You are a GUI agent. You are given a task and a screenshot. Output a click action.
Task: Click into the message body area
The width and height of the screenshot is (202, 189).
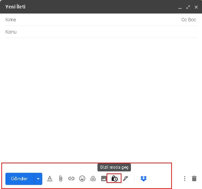102,99
